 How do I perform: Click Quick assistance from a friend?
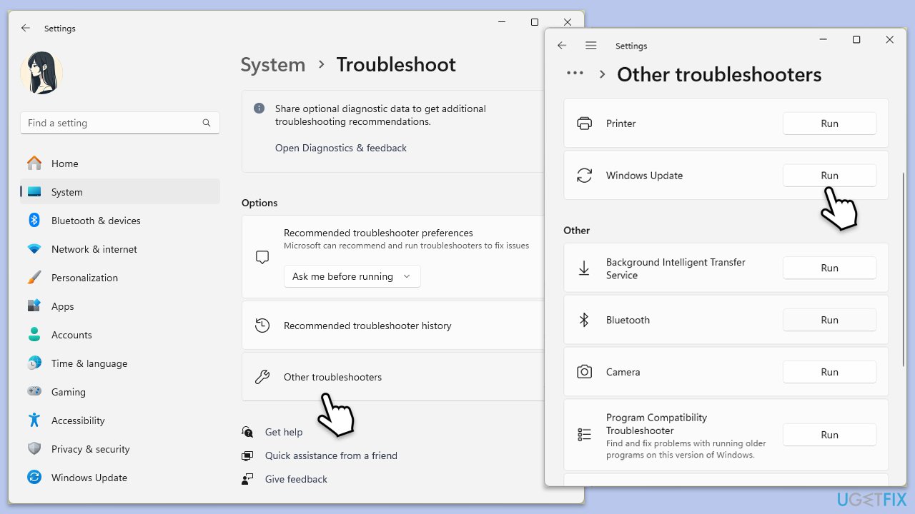(331, 455)
